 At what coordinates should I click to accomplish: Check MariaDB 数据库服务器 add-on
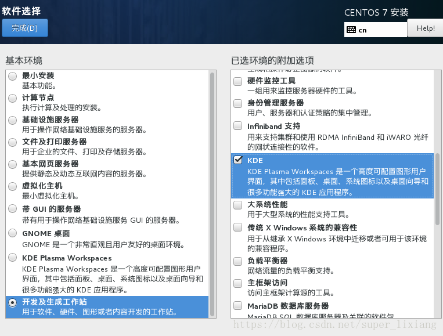click(x=238, y=305)
